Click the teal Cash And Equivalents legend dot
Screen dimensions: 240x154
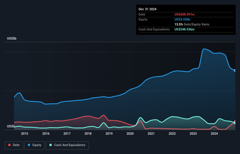[51, 145]
